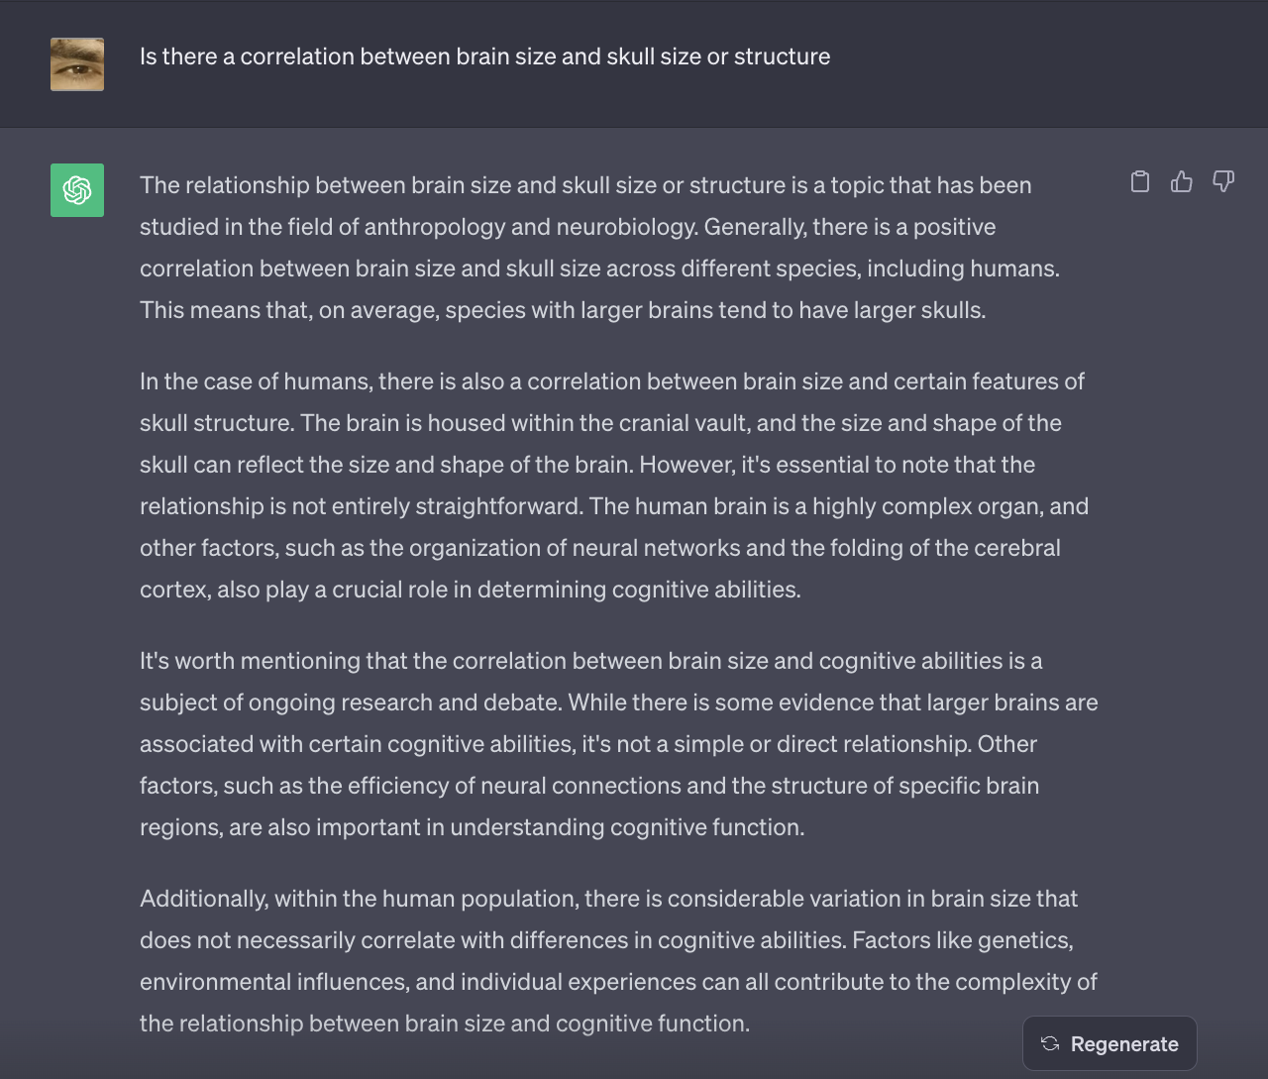Click the circular arrows icon beside Regenerate
1268x1079 pixels.
1050,1043
